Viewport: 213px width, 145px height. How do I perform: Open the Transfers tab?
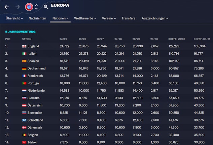tap(128, 18)
